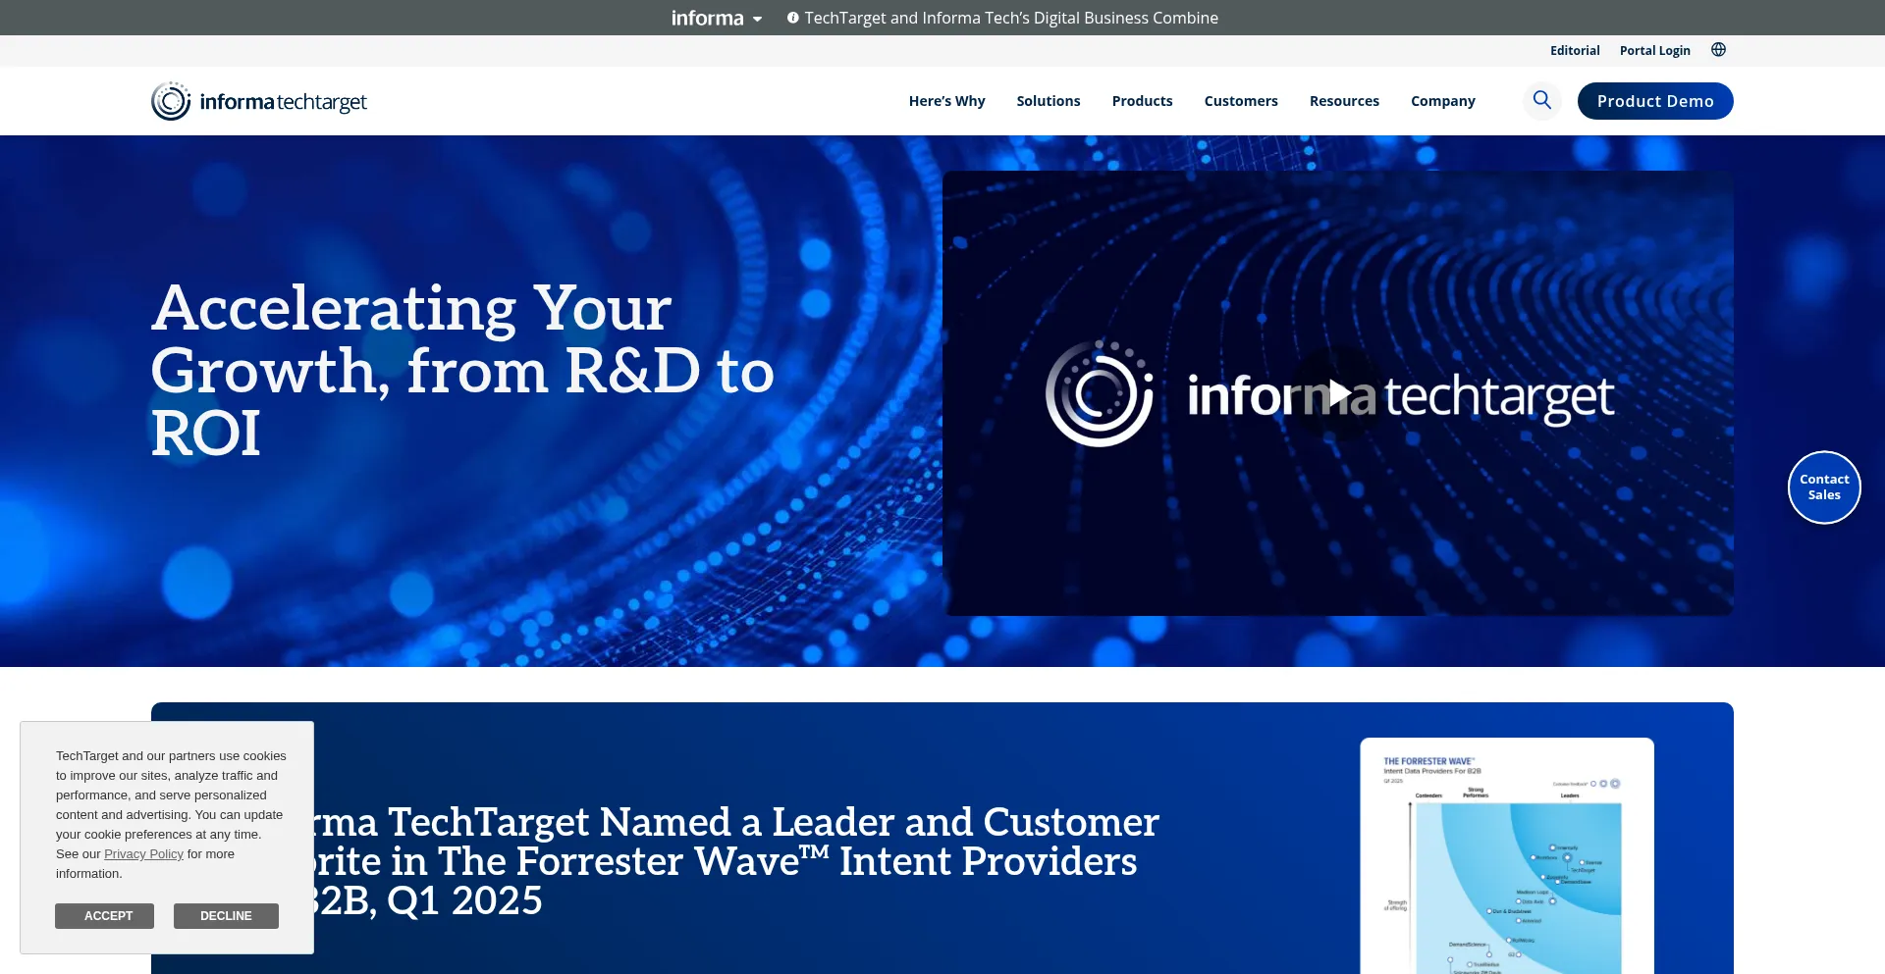Click the Informa TechTarget logo in header

pyautogui.click(x=259, y=101)
